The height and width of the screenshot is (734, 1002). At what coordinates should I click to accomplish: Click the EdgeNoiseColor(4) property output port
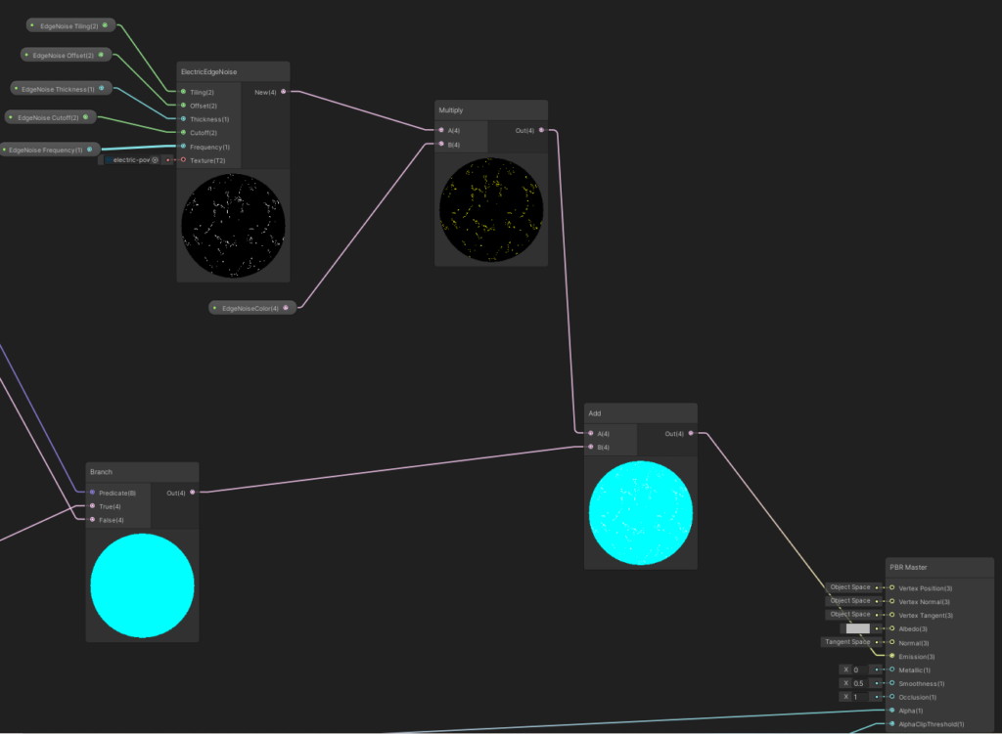[x=285, y=308]
